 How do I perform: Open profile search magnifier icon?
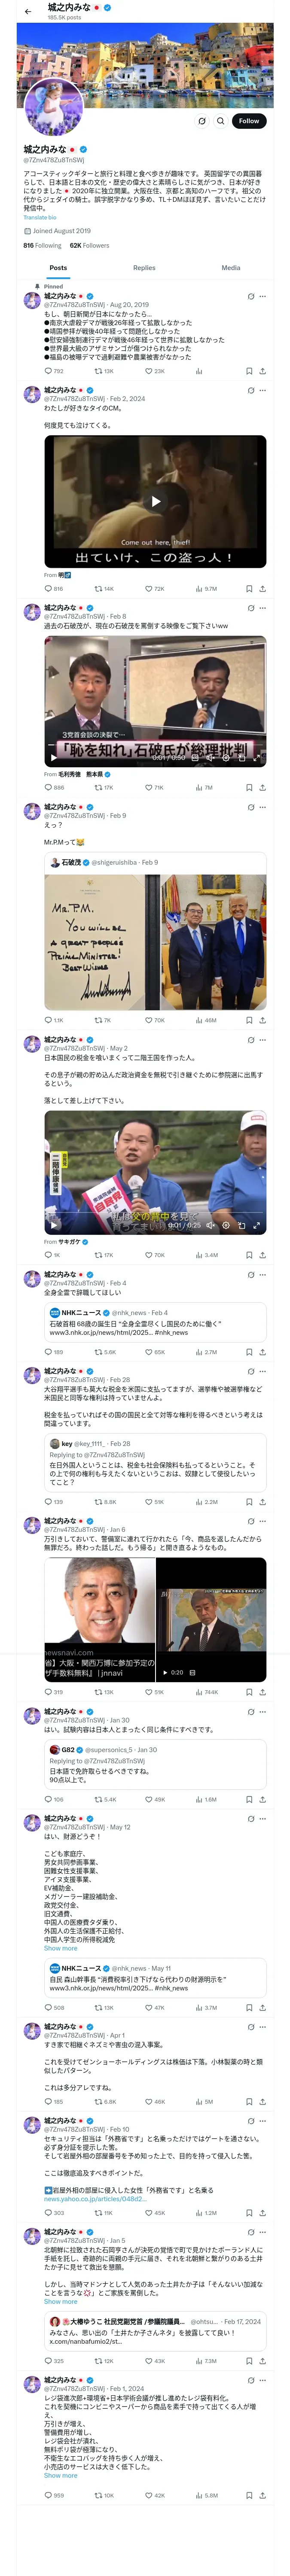[220, 121]
